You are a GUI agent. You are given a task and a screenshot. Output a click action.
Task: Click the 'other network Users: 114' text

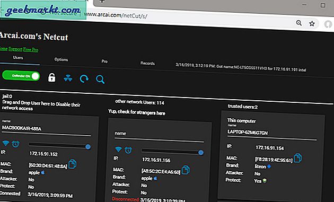(140, 102)
